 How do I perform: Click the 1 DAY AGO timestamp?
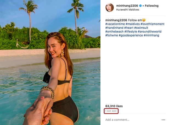(x=111, y=111)
